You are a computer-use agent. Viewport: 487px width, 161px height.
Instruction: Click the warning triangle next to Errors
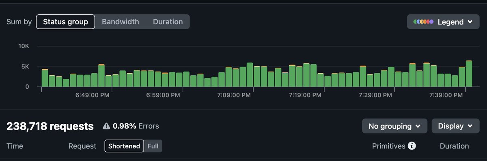click(x=106, y=126)
